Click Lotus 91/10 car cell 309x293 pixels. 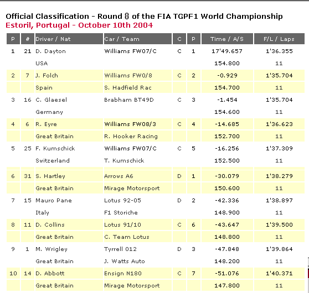pyautogui.click(x=122, y=224)
